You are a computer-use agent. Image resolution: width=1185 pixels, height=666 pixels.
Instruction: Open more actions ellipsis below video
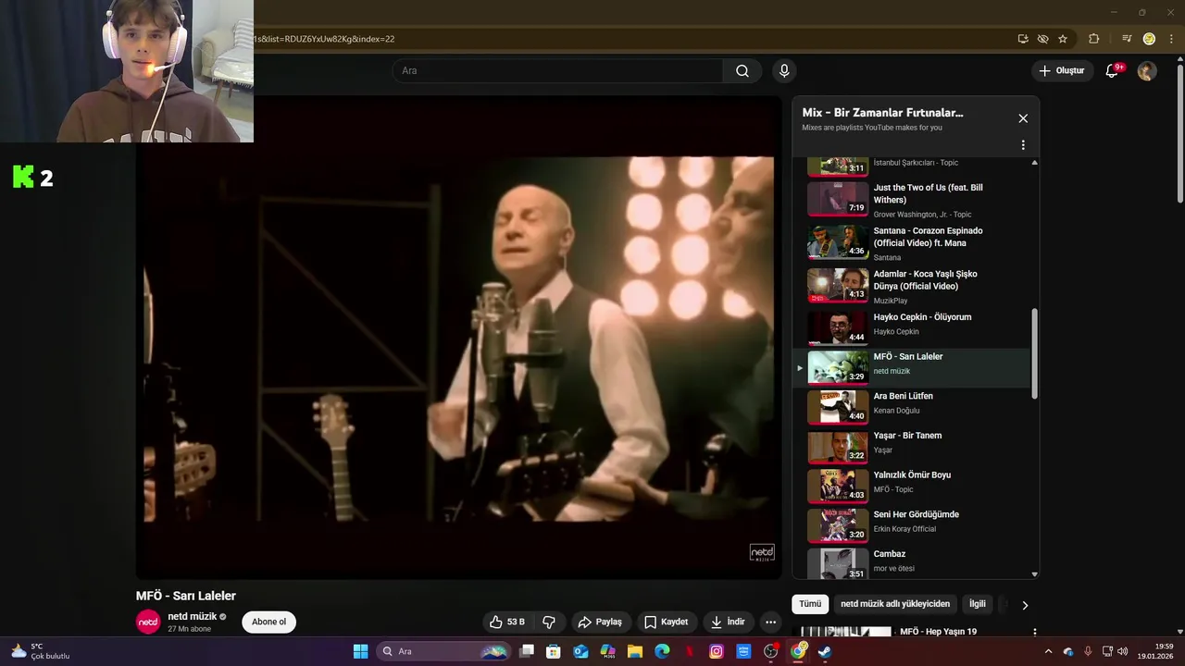770,623
